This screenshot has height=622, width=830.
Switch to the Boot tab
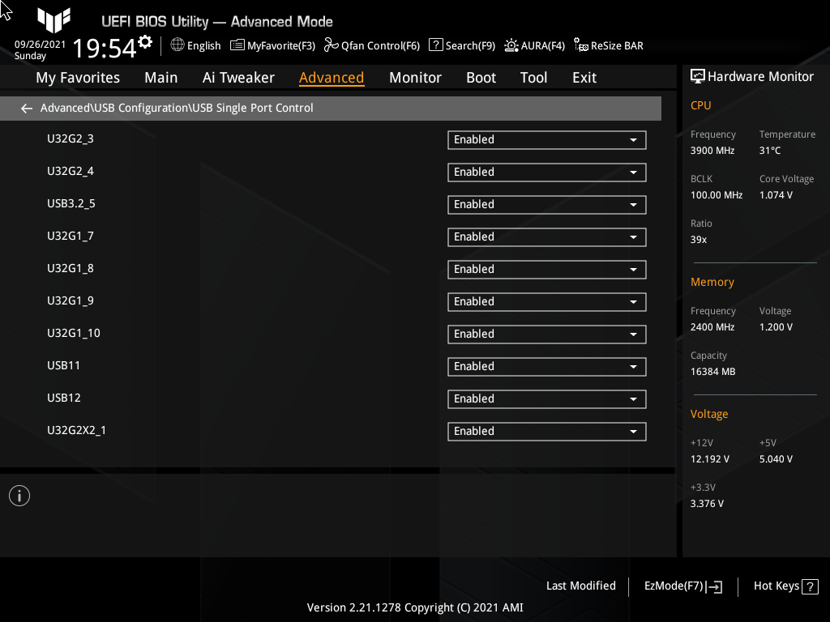tap(481, 77)
